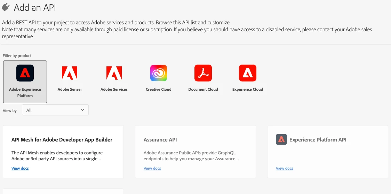Screen dimensions: 391x194
Task: Click the Add an API heading
Action: 35,8
